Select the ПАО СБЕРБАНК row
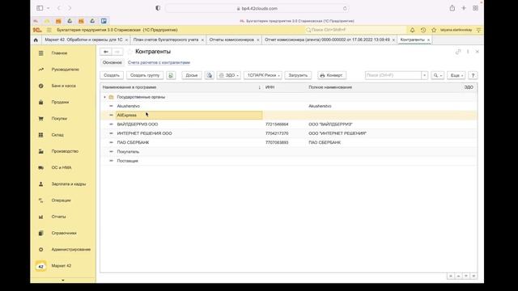The width and height of the screenshot is (518, 291). click(x=288, y=142)
